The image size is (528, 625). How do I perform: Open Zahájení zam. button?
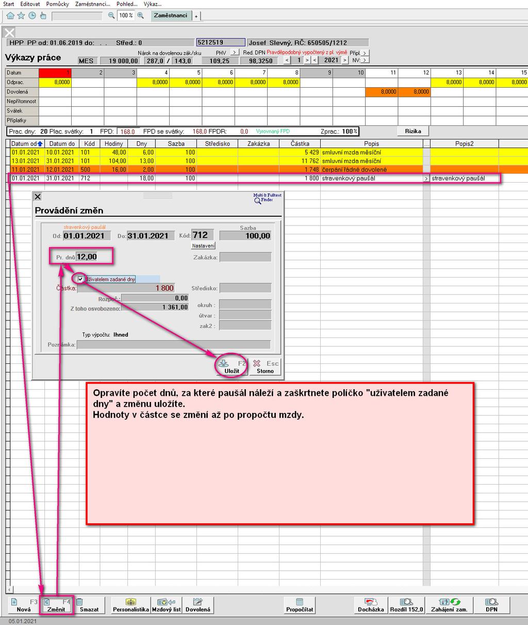[449, 605]
